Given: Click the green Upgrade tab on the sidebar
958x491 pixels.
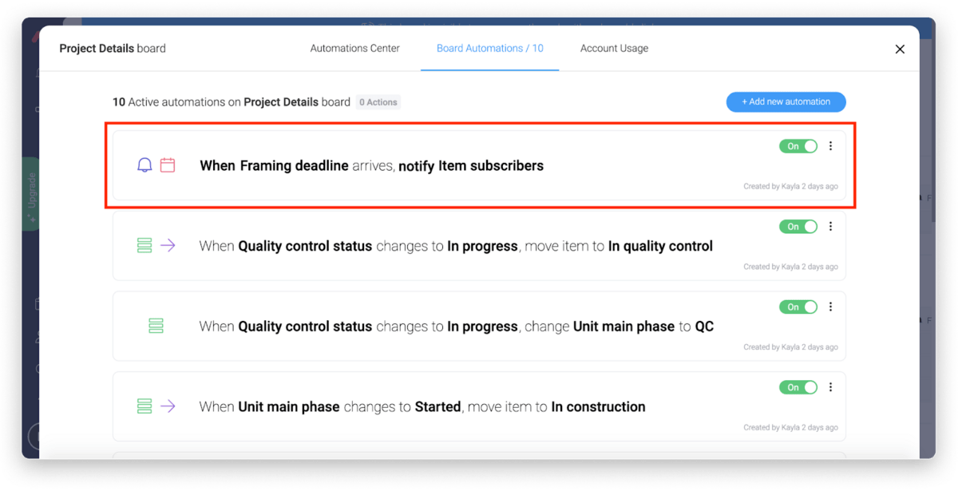Looking at the screenshot, I should pos(32,193).
